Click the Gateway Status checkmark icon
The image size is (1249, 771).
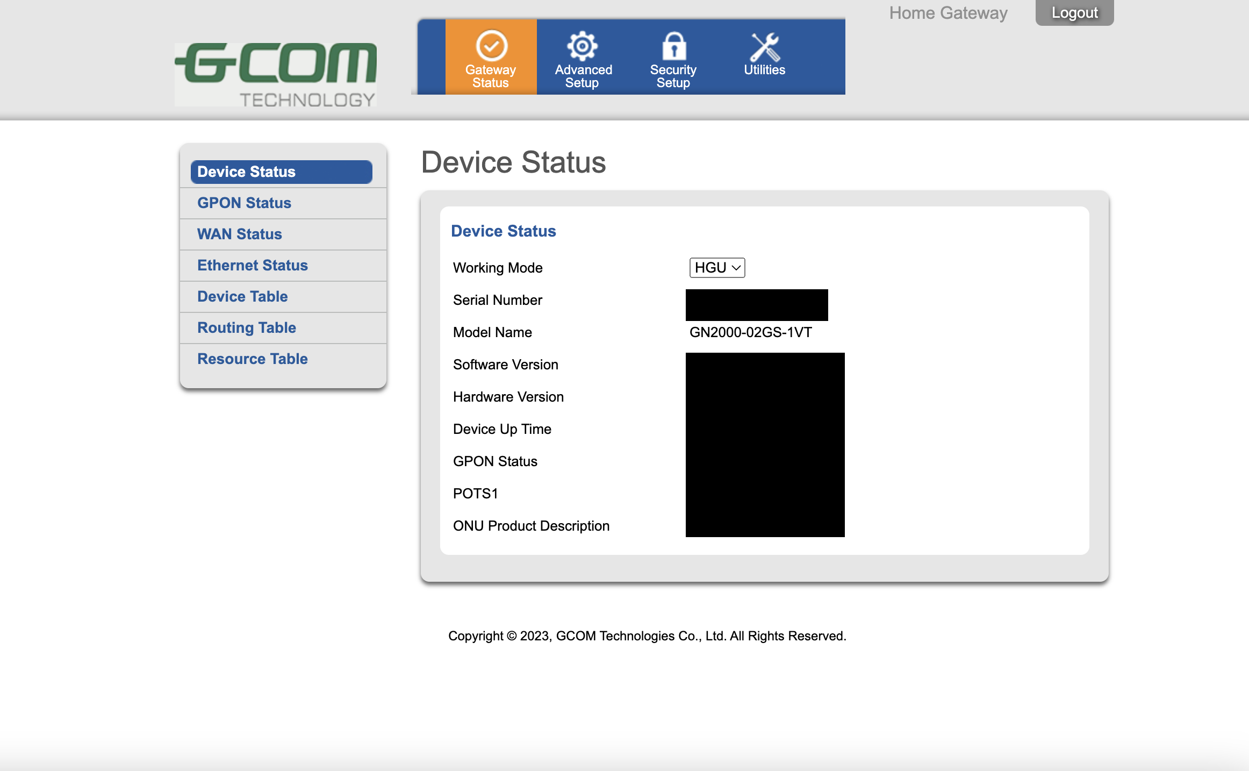[491, 46]
